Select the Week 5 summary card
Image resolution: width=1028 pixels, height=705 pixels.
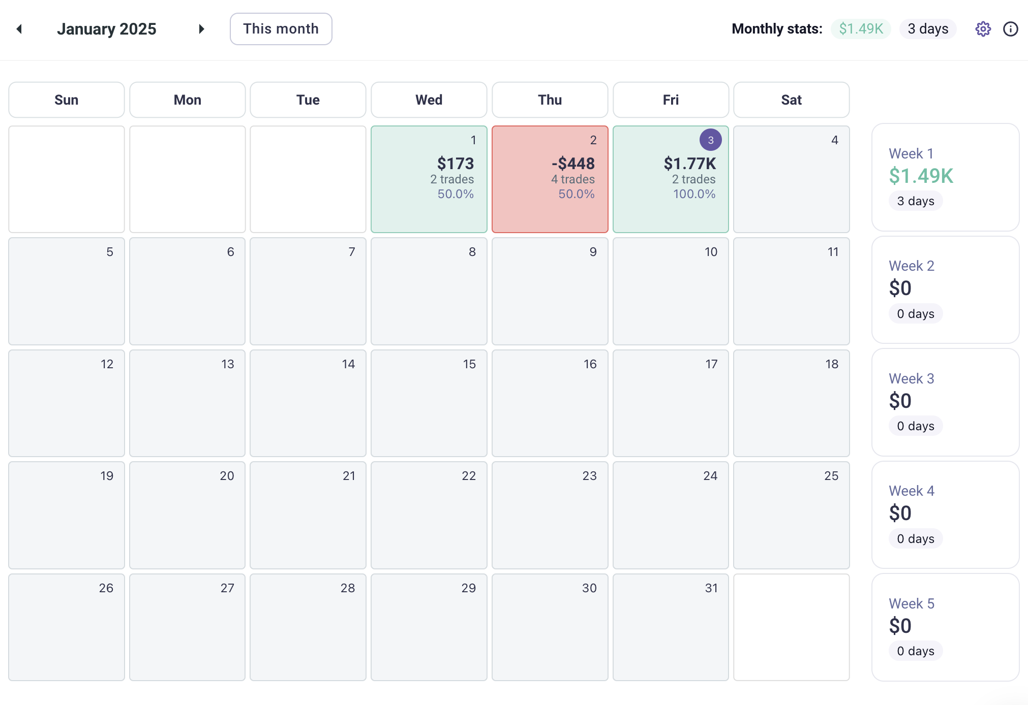point(945,627)
